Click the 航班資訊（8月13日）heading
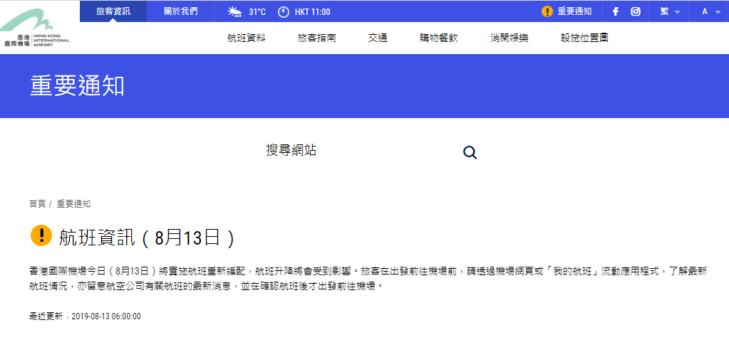Screen dimensions: 729x357 pyautogui.click(x=148, y=238)
